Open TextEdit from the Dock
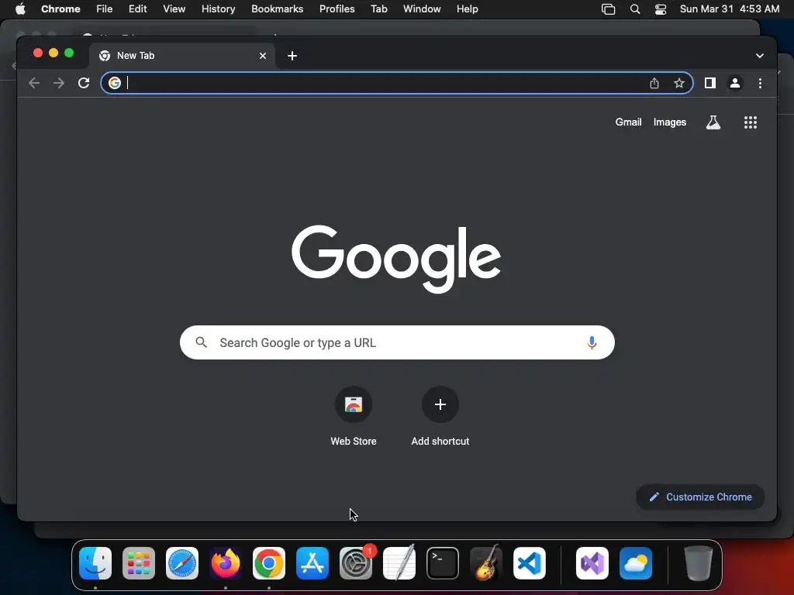 tap(399, 562)
